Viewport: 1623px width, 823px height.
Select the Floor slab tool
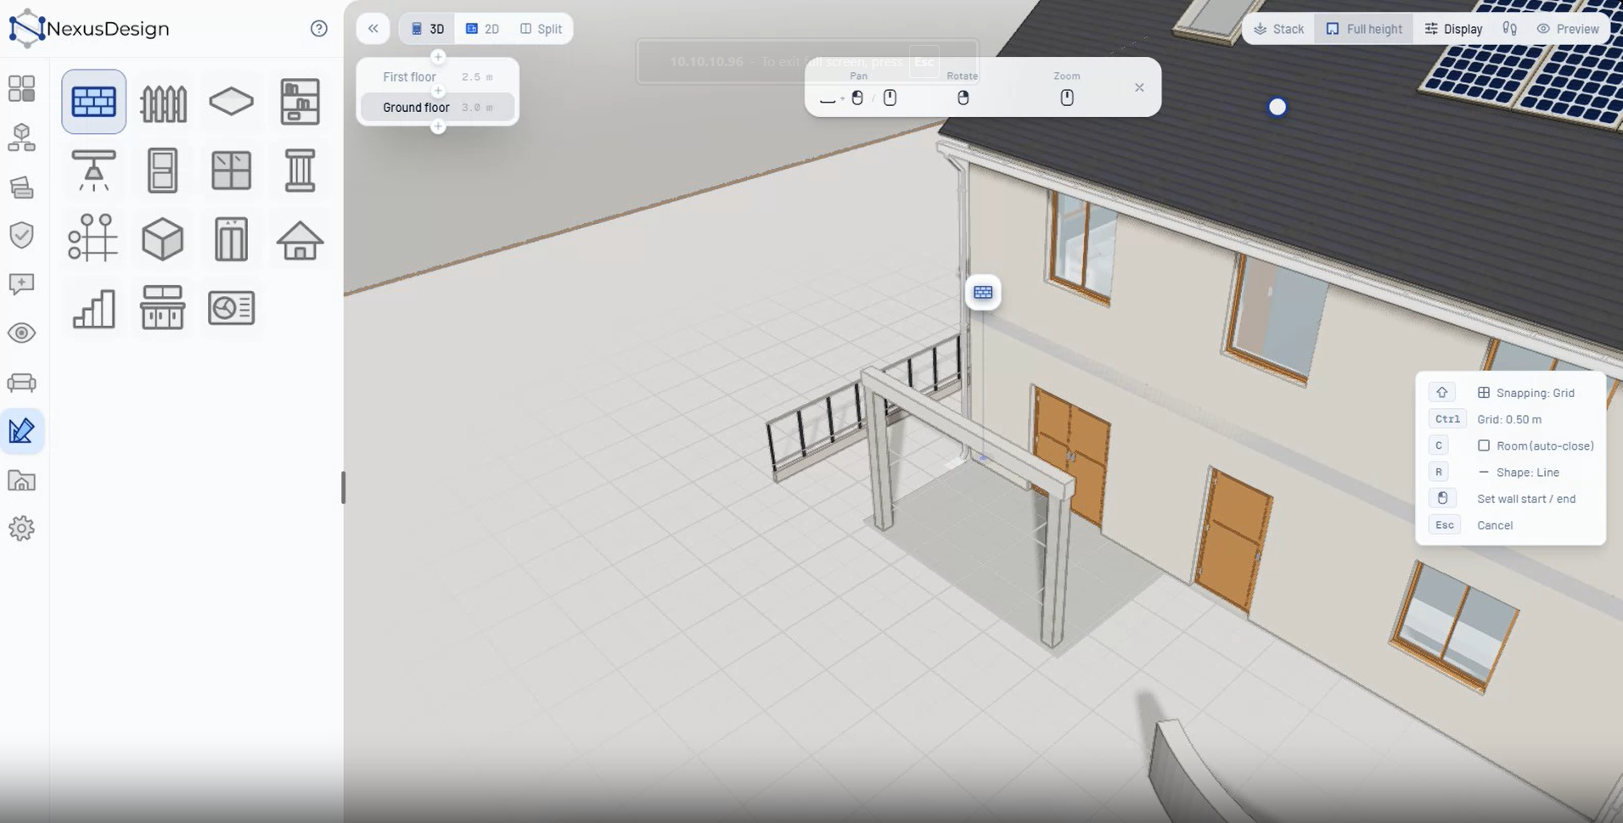231,102
